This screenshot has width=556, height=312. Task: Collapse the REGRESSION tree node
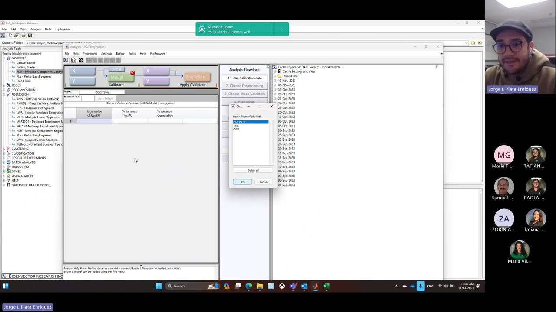coord(4,94)
